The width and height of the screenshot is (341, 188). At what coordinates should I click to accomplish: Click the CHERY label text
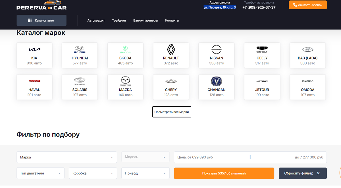click(171, 90)
